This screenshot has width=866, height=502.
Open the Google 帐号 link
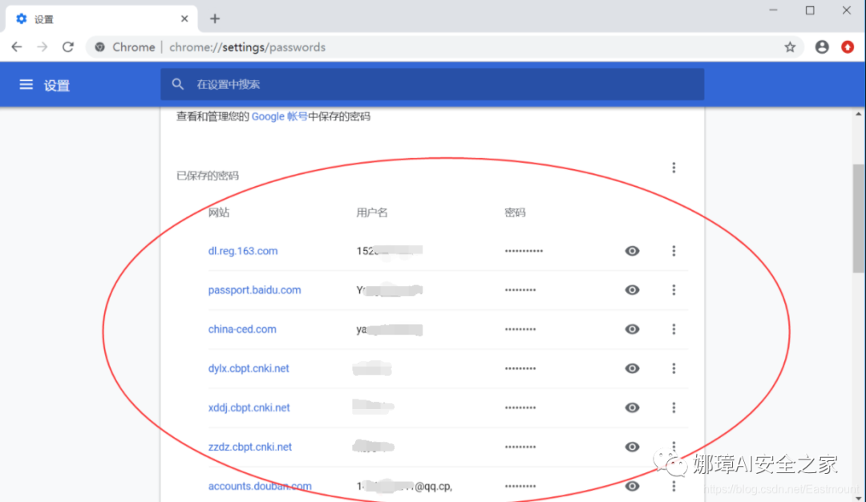(280, 116)
